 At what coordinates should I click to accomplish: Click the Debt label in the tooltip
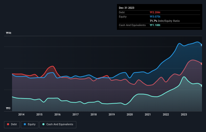point(122,12)
